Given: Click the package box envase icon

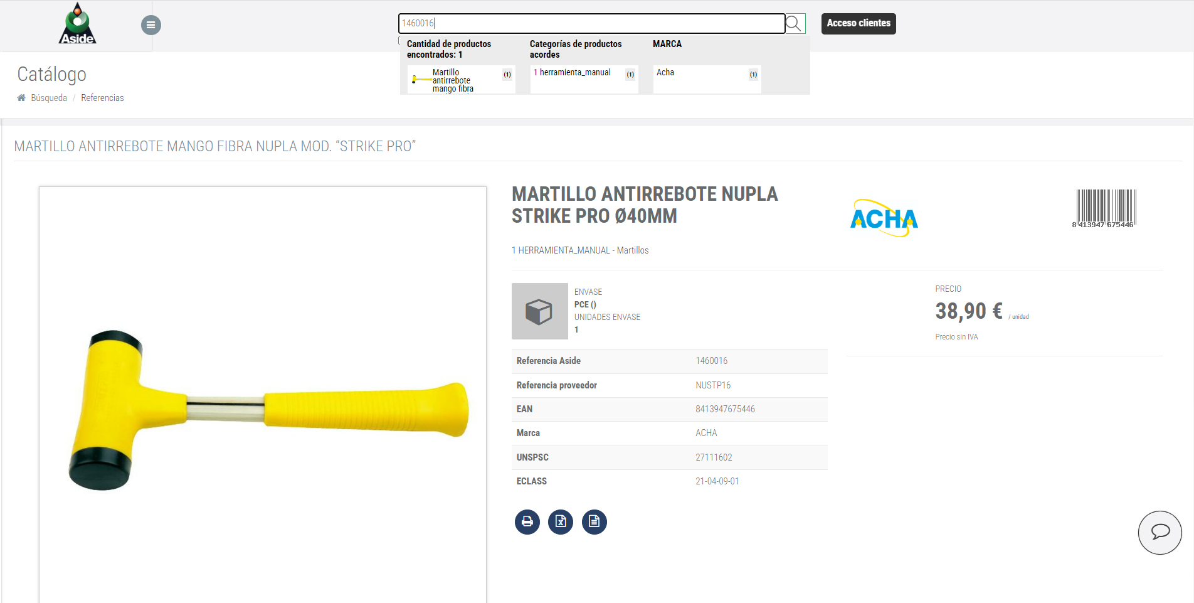Looking at the screenshot, I should pyautogui.click(x=539, y=311).
